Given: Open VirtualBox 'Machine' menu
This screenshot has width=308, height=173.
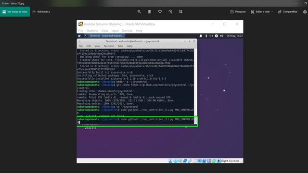Looking at the screenshot, I should coord(92,31).
